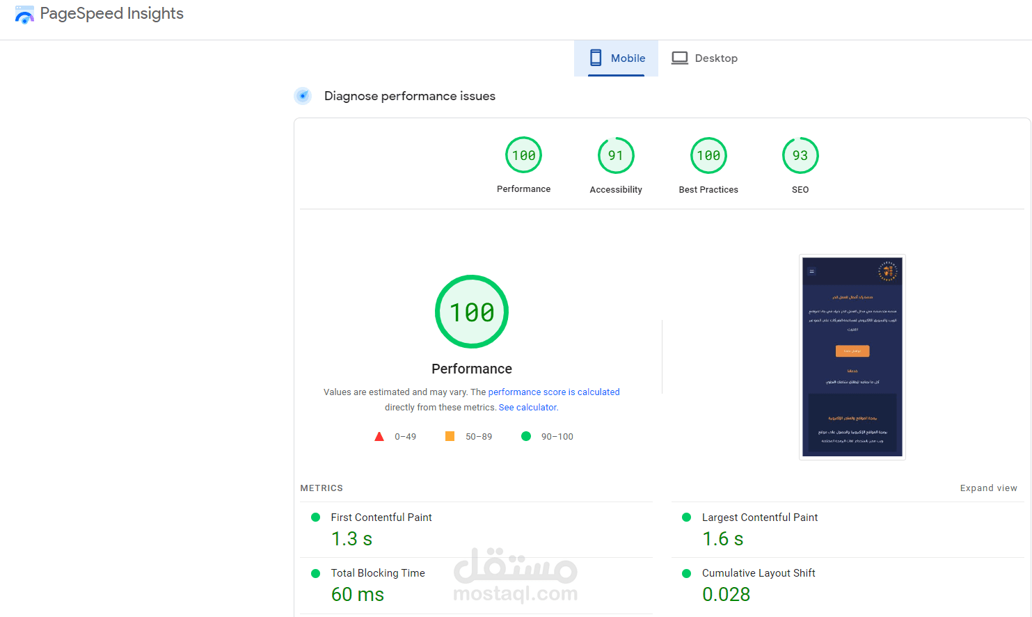Select the 1.6 s value

pyautogui.click(x=722, y=539)
